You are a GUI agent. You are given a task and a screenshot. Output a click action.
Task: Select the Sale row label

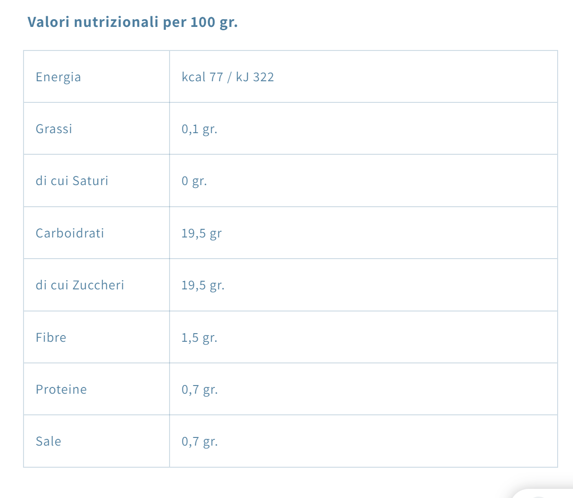coord(49,441)
